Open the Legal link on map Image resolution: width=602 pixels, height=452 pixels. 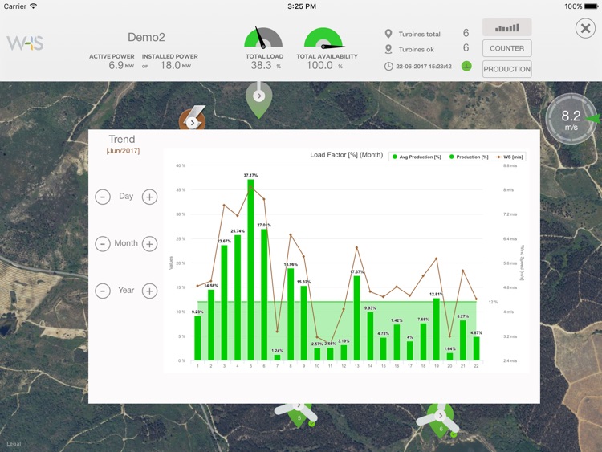click(x=14, y=444)
